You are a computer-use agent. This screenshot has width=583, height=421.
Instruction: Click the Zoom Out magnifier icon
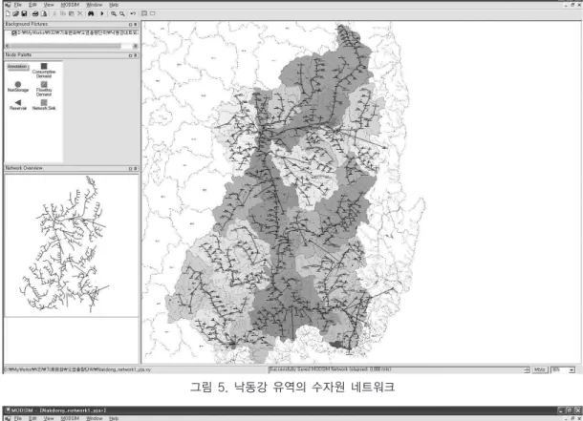(122, 13)
